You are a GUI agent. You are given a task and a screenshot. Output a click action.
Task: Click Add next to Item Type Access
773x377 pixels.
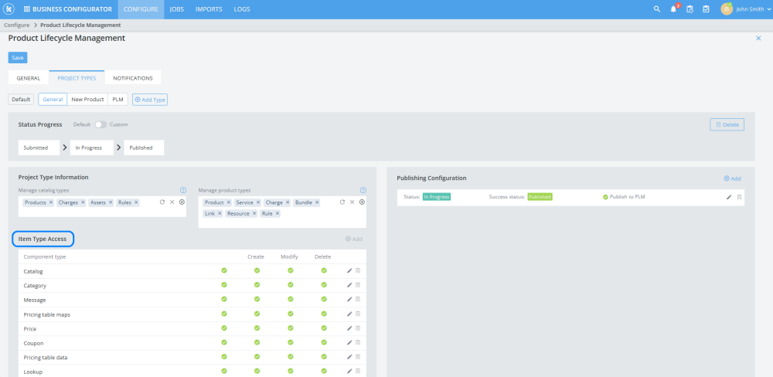353,239
